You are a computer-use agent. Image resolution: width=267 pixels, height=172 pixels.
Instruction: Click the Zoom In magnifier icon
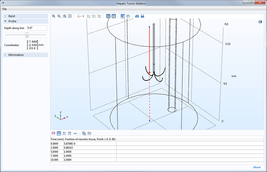tap(54, 16)
